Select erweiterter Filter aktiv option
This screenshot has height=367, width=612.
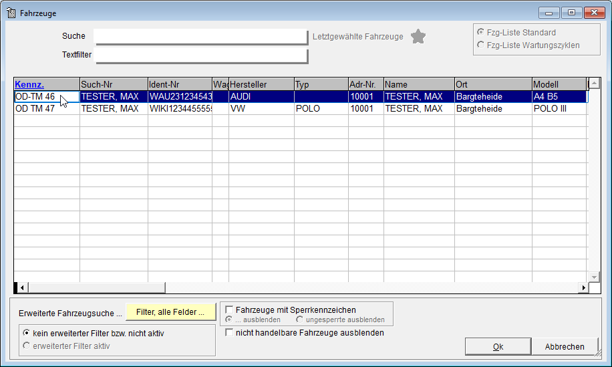(x=26, y=346)
